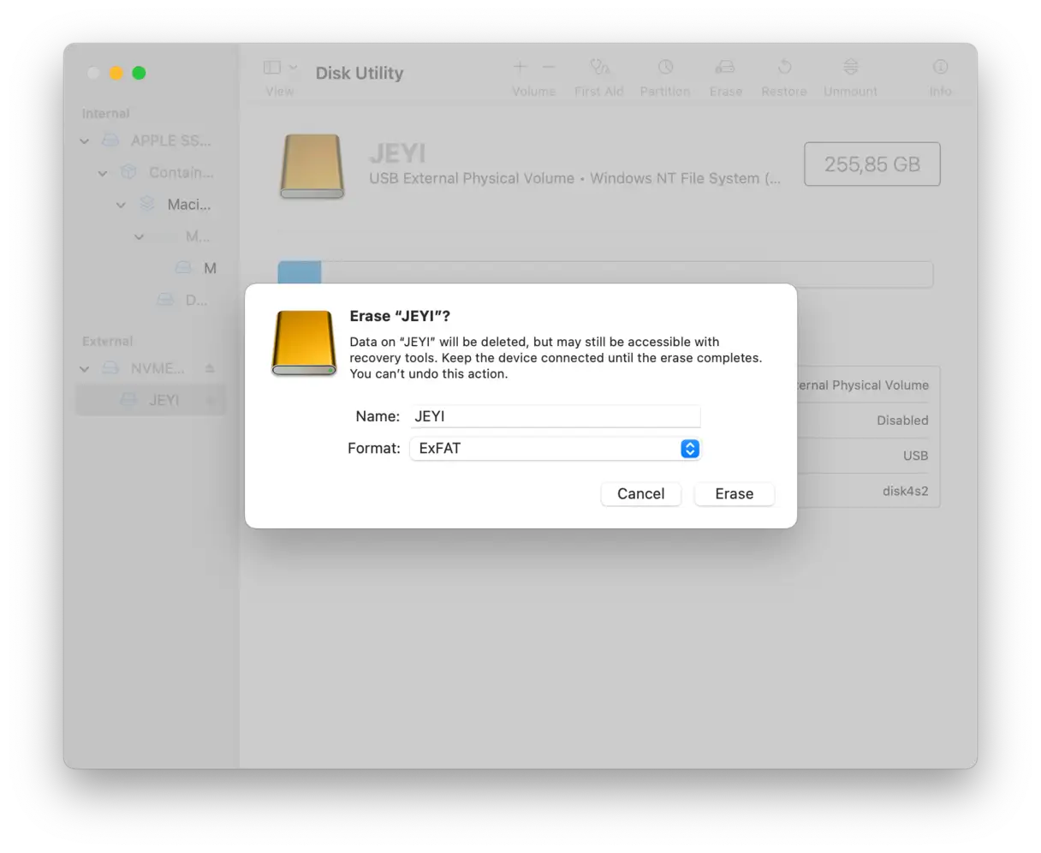The width and height of the screenshot is (1041, 853).
Task: Click the First Aid toolbar icon
Action: click(599, 68)
